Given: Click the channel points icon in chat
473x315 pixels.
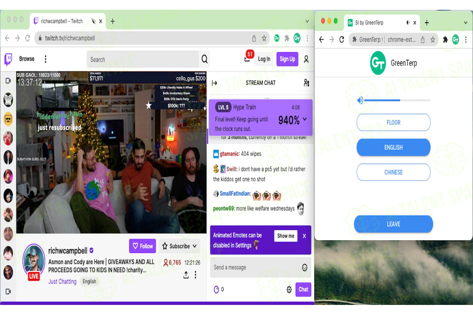Looking at the screenshot, I should 216,289.
